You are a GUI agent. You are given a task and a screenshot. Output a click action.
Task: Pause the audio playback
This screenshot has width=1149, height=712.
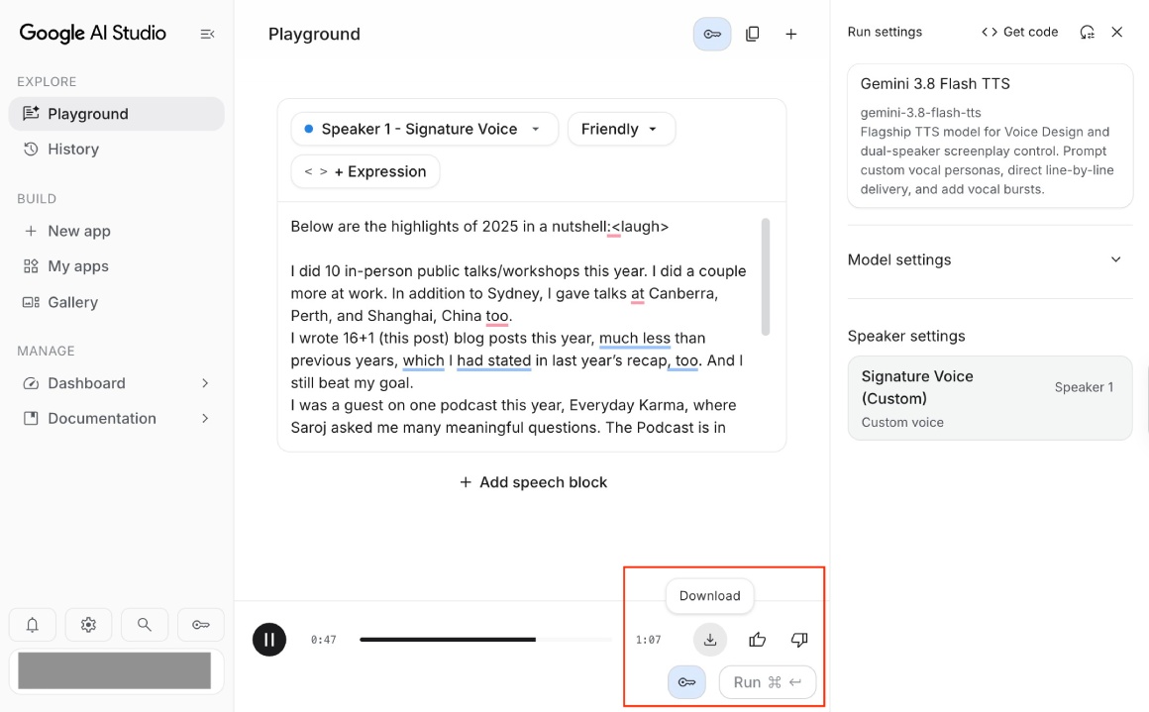point(269,640)
